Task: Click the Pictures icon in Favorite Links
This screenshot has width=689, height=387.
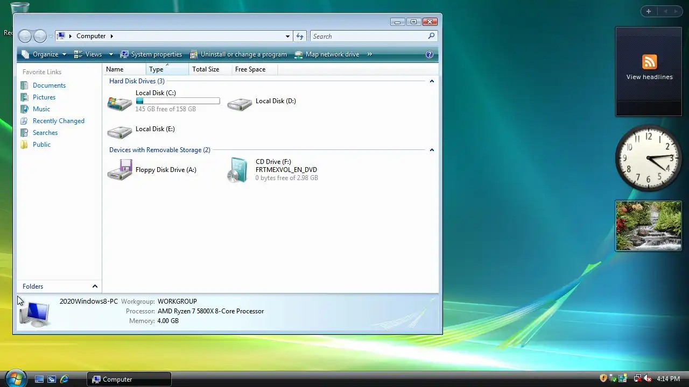Action: (x=24, y=97)
